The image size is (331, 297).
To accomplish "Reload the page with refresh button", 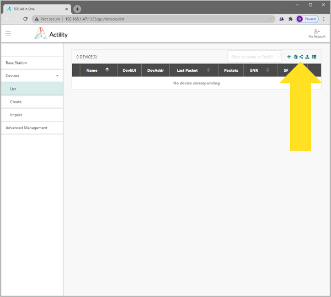I will click(25, 19).
